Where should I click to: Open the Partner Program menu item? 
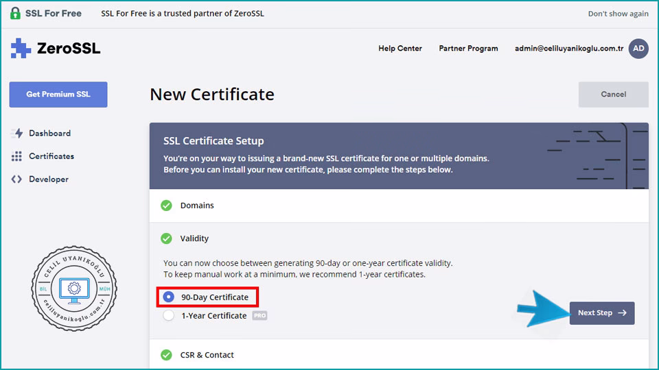[x=468, y=49]
